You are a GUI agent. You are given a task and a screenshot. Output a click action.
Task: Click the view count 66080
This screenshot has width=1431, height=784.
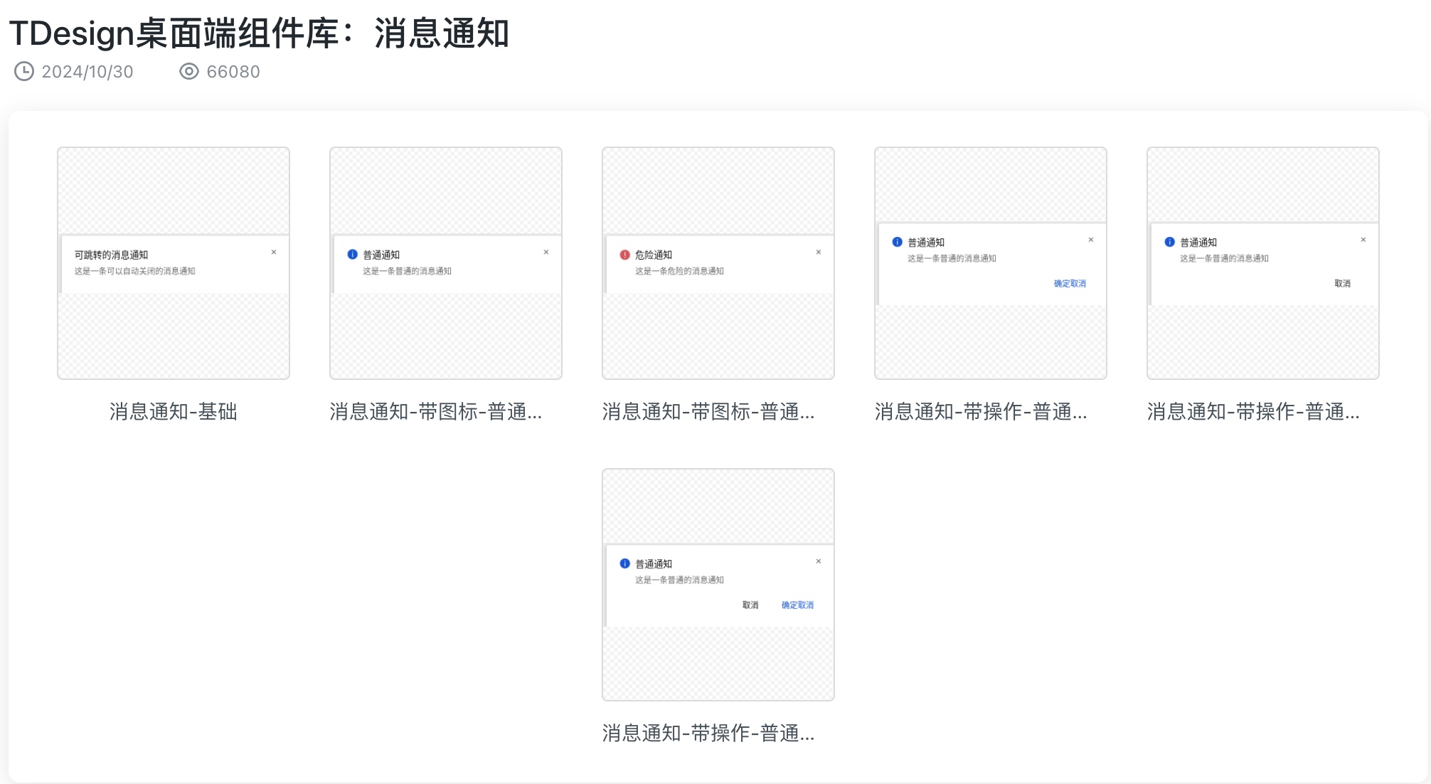(233, 72)
